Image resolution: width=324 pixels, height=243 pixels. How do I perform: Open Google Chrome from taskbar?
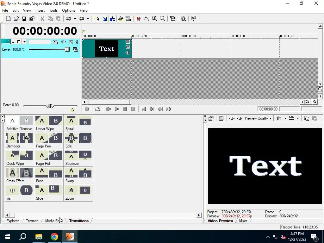click(54, 237)
